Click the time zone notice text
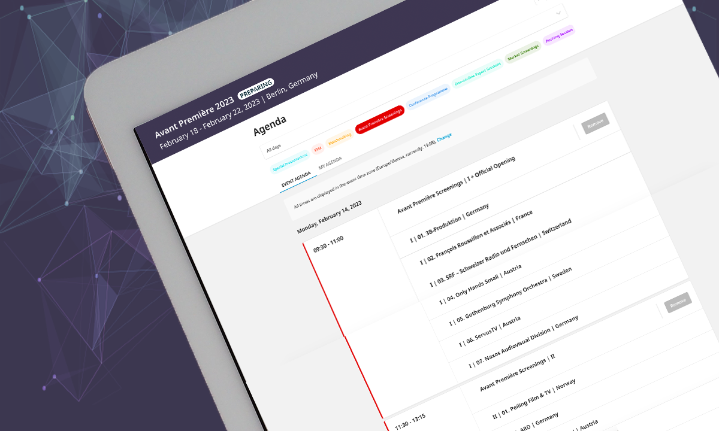Viewport: 719px width, 431px height. [x=364, y=174]
